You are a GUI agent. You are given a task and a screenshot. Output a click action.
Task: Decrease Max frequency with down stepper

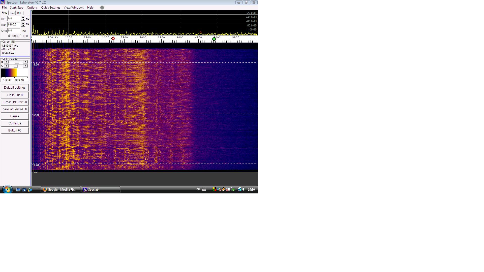[x=23, y=26]
